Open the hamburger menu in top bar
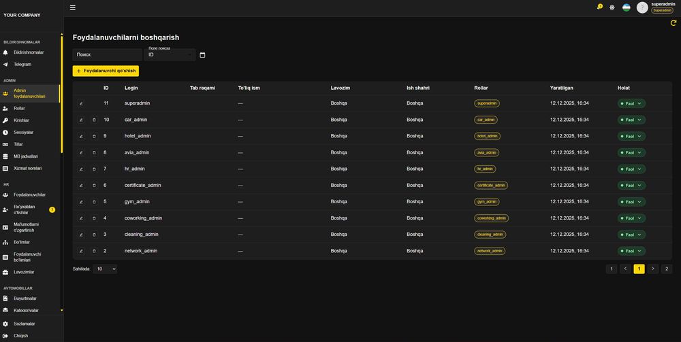This screenshot has height=342, width=681. pos(73,7)
